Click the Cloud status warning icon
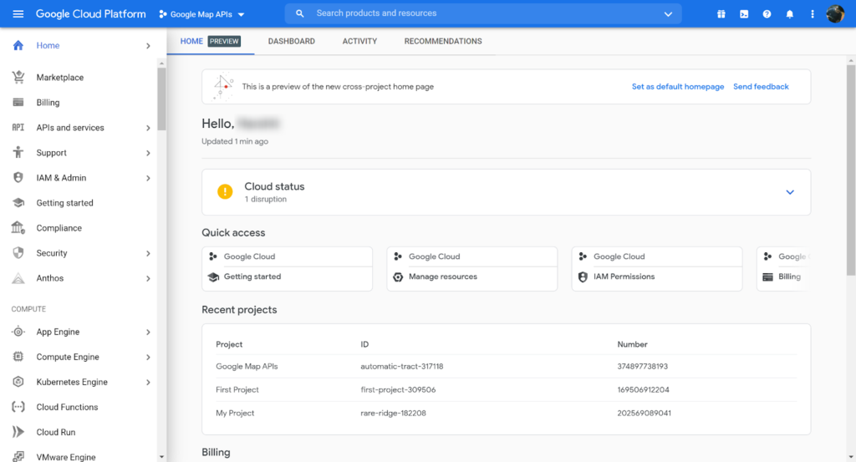 (x=225, y=191)
